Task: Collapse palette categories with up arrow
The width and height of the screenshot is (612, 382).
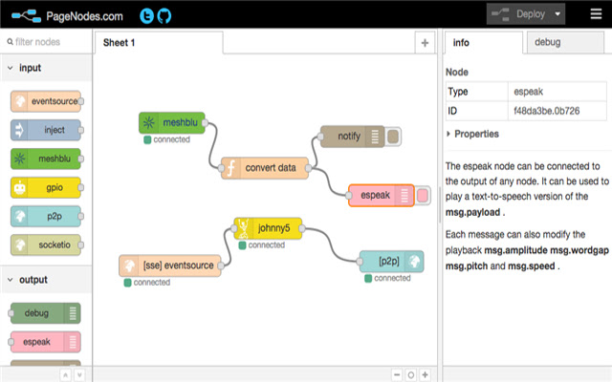Action: [66, 375]
